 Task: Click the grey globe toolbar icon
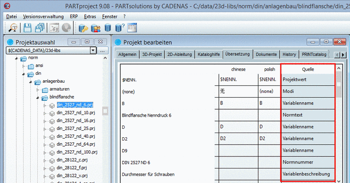click(66, 28)
